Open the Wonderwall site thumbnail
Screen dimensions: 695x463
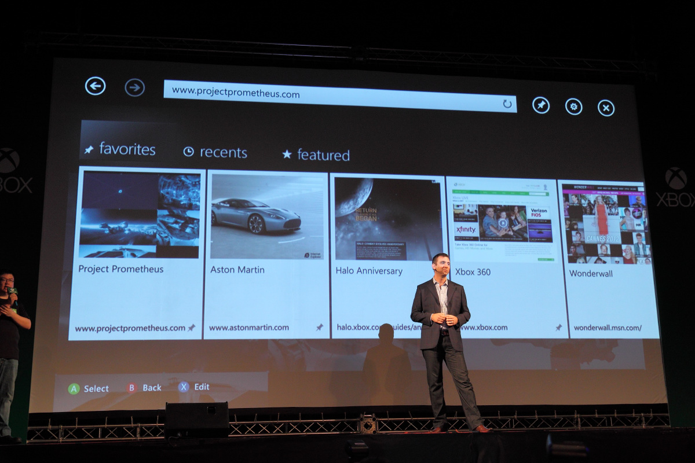pyautogui.click(x=606, y=223)
